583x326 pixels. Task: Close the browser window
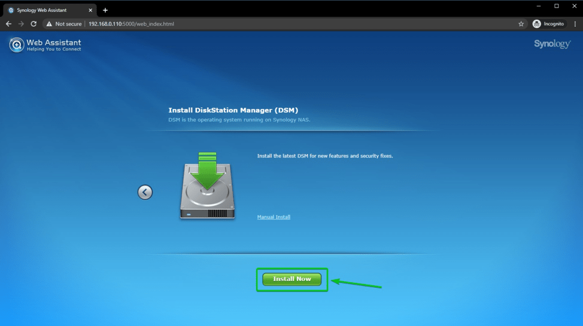(575, 6)
